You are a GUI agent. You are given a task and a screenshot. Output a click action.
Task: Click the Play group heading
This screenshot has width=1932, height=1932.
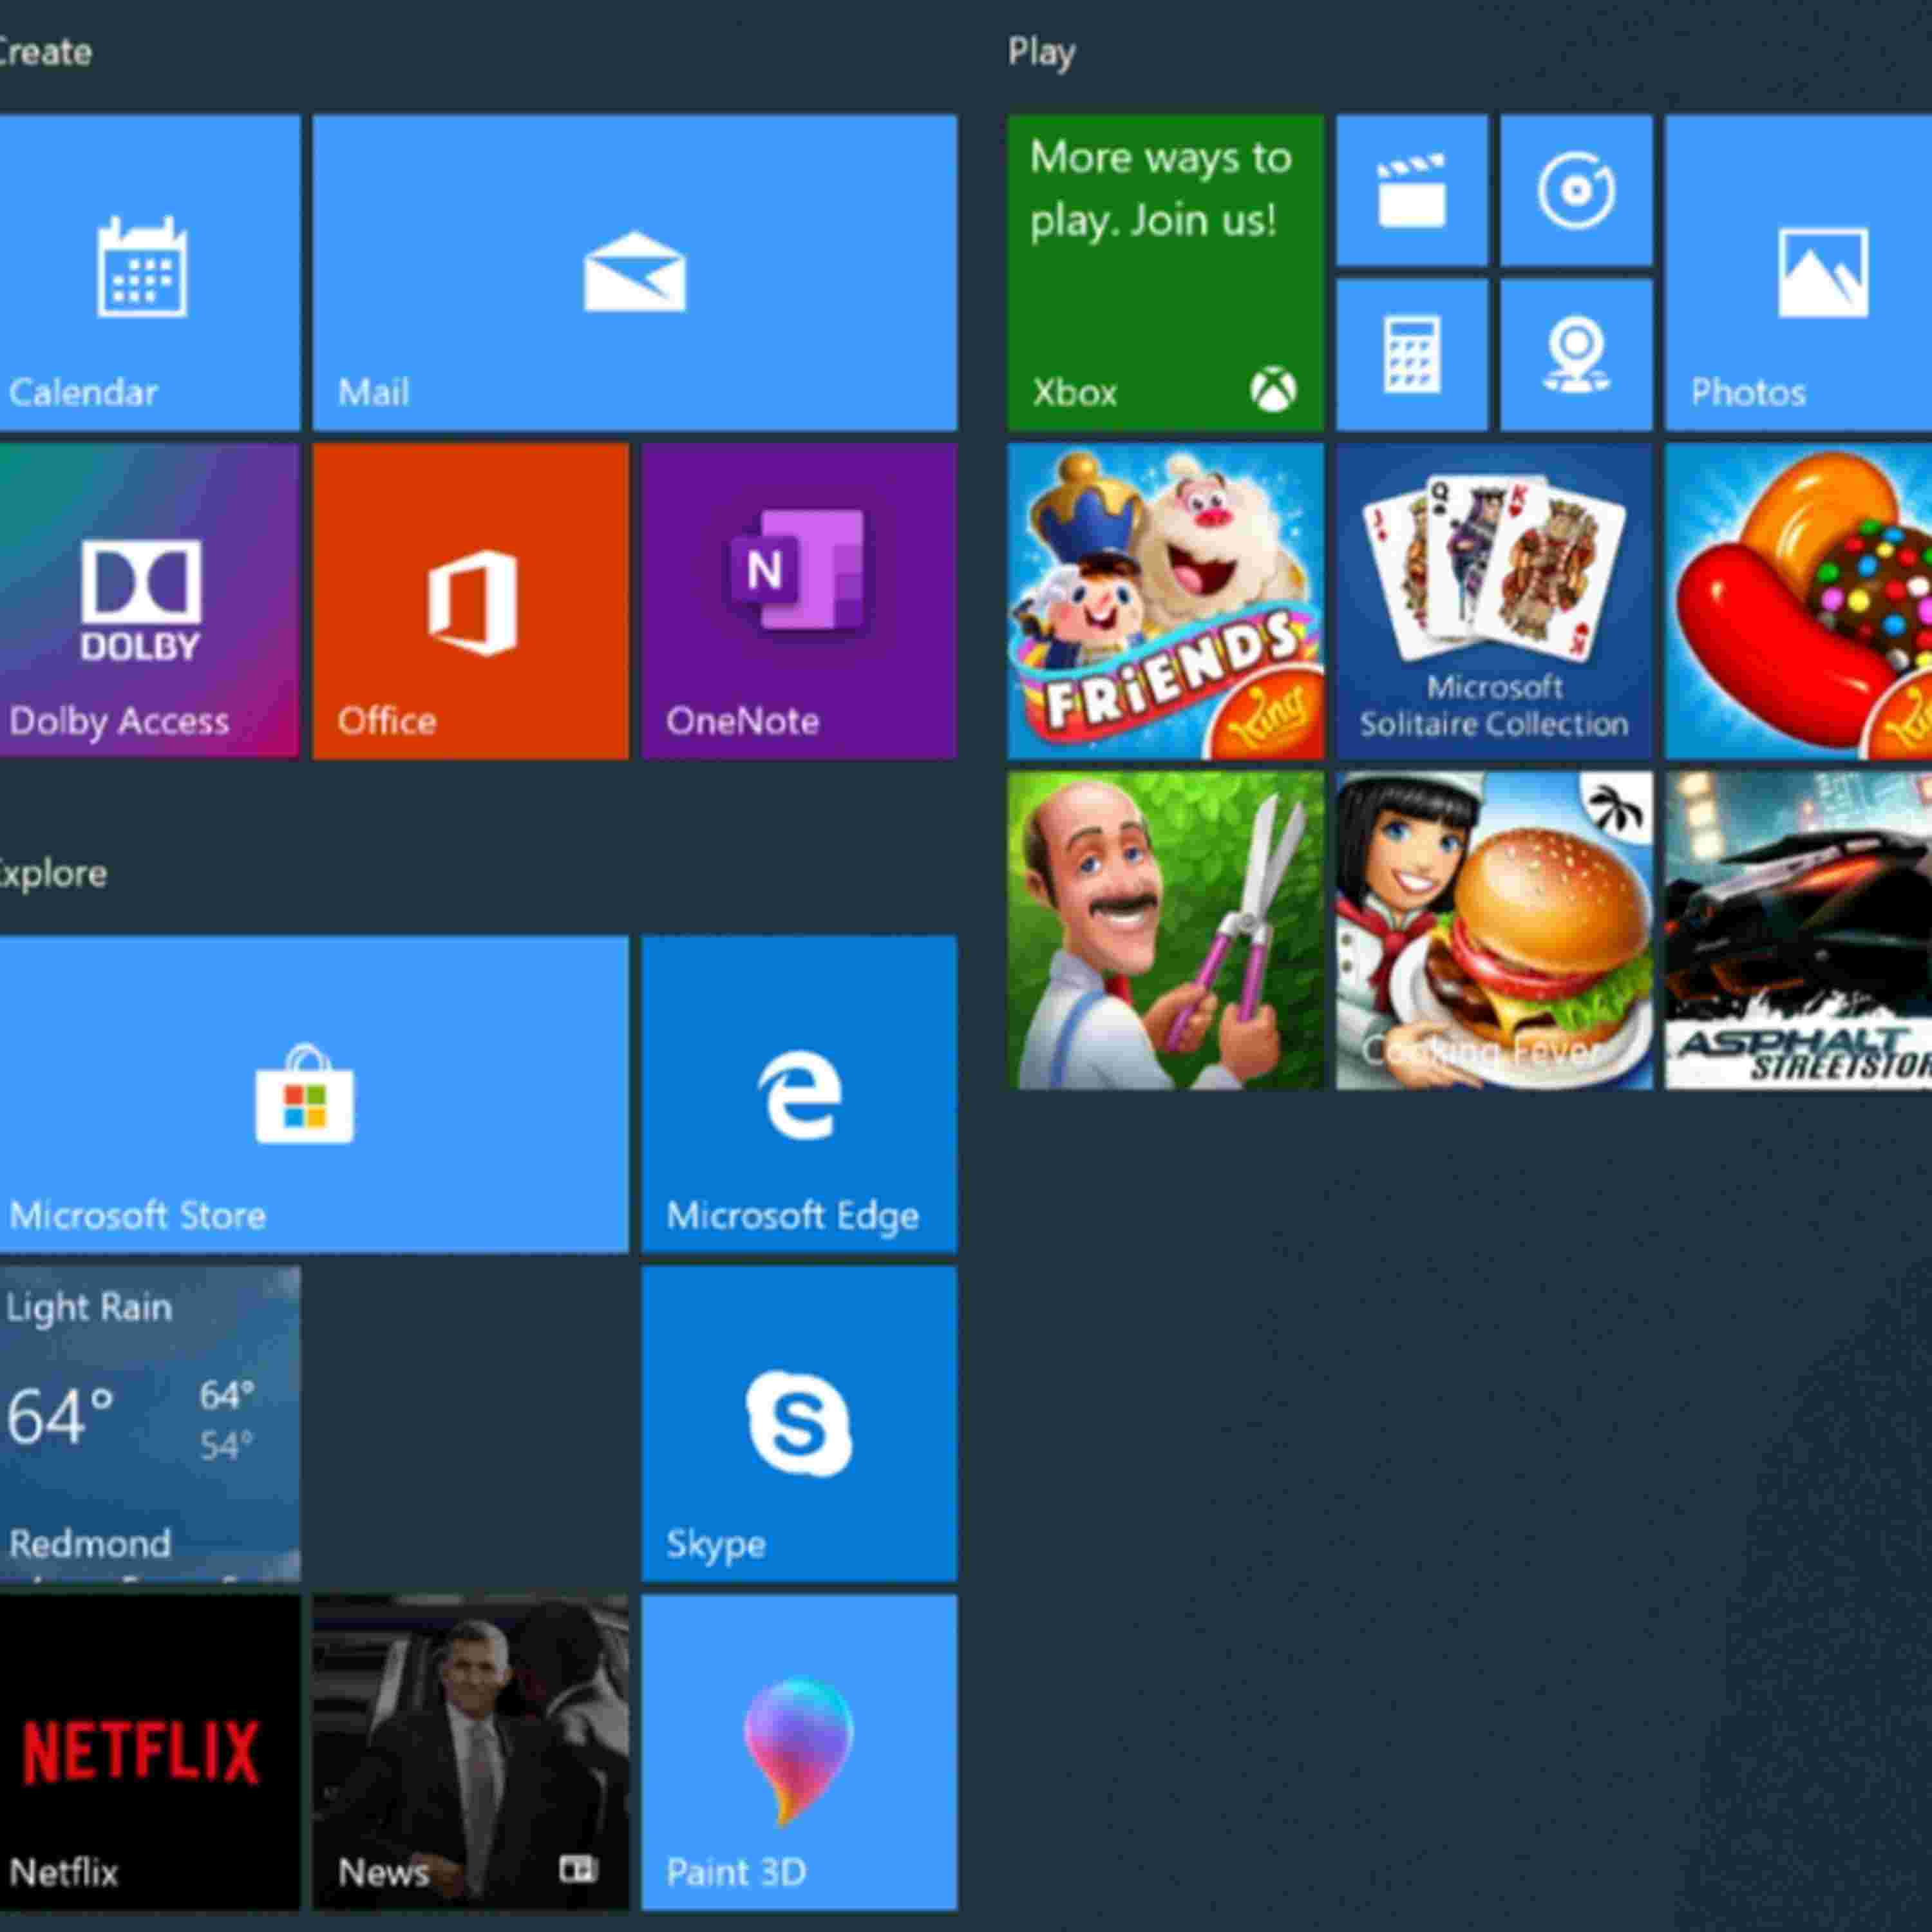point(1040,52)
